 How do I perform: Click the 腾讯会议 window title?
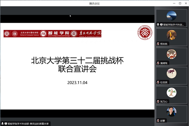click(94, 4)
